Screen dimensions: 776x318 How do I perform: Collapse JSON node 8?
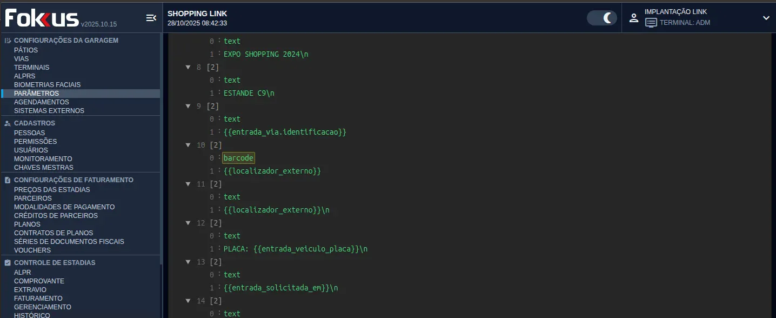(188, 67)
